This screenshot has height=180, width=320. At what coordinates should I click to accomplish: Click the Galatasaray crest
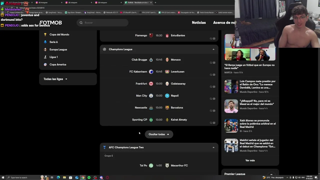(167, 84)
